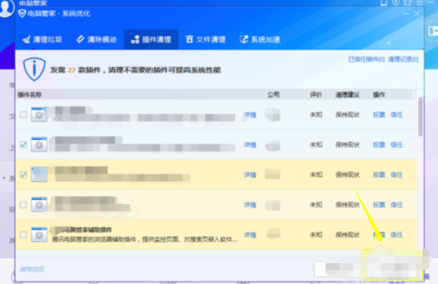
Task: Switch to the 清除痕迹 tab
Action: click(x=97, y=39)
